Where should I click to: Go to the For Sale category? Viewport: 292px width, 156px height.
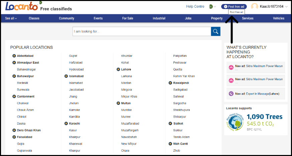click(x=128, y=18)
